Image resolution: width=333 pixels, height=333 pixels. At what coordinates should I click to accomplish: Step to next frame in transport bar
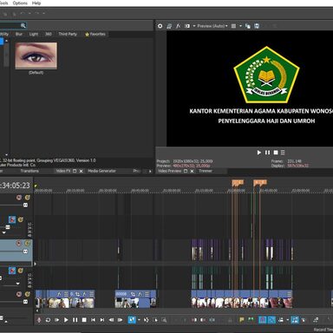point(120,320)
